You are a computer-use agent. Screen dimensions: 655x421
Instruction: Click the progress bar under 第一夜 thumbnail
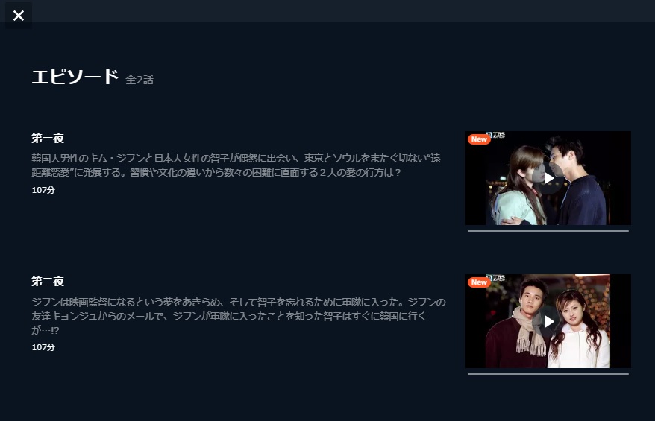(x=548, y=231)
